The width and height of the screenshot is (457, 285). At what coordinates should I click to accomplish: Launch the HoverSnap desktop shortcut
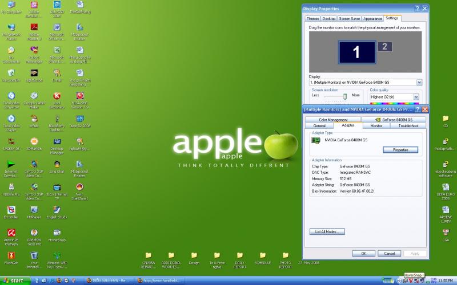pyautogui.click(x=57, y=233)
